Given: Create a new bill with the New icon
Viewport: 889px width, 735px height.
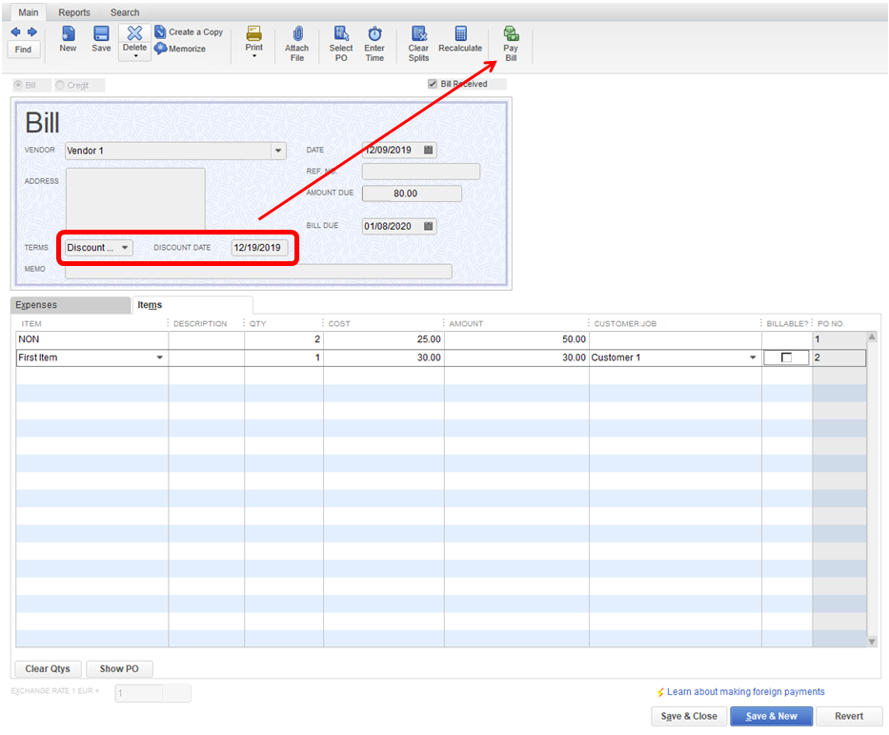Looking at the screenshot, I should point(69,39).
